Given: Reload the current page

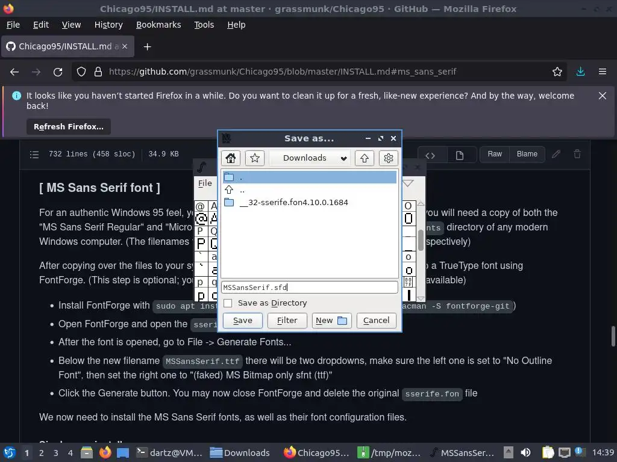Looking at the screenshot, I should click(58, 72).
